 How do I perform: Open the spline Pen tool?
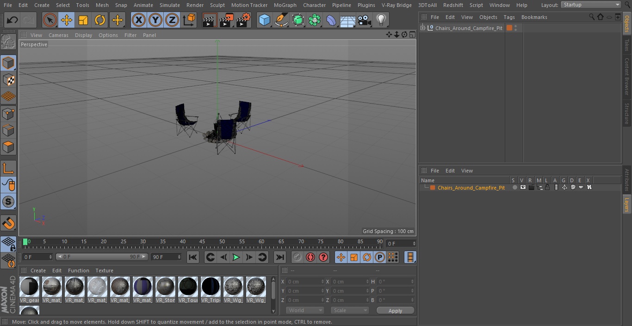click(x=281, y=20)
